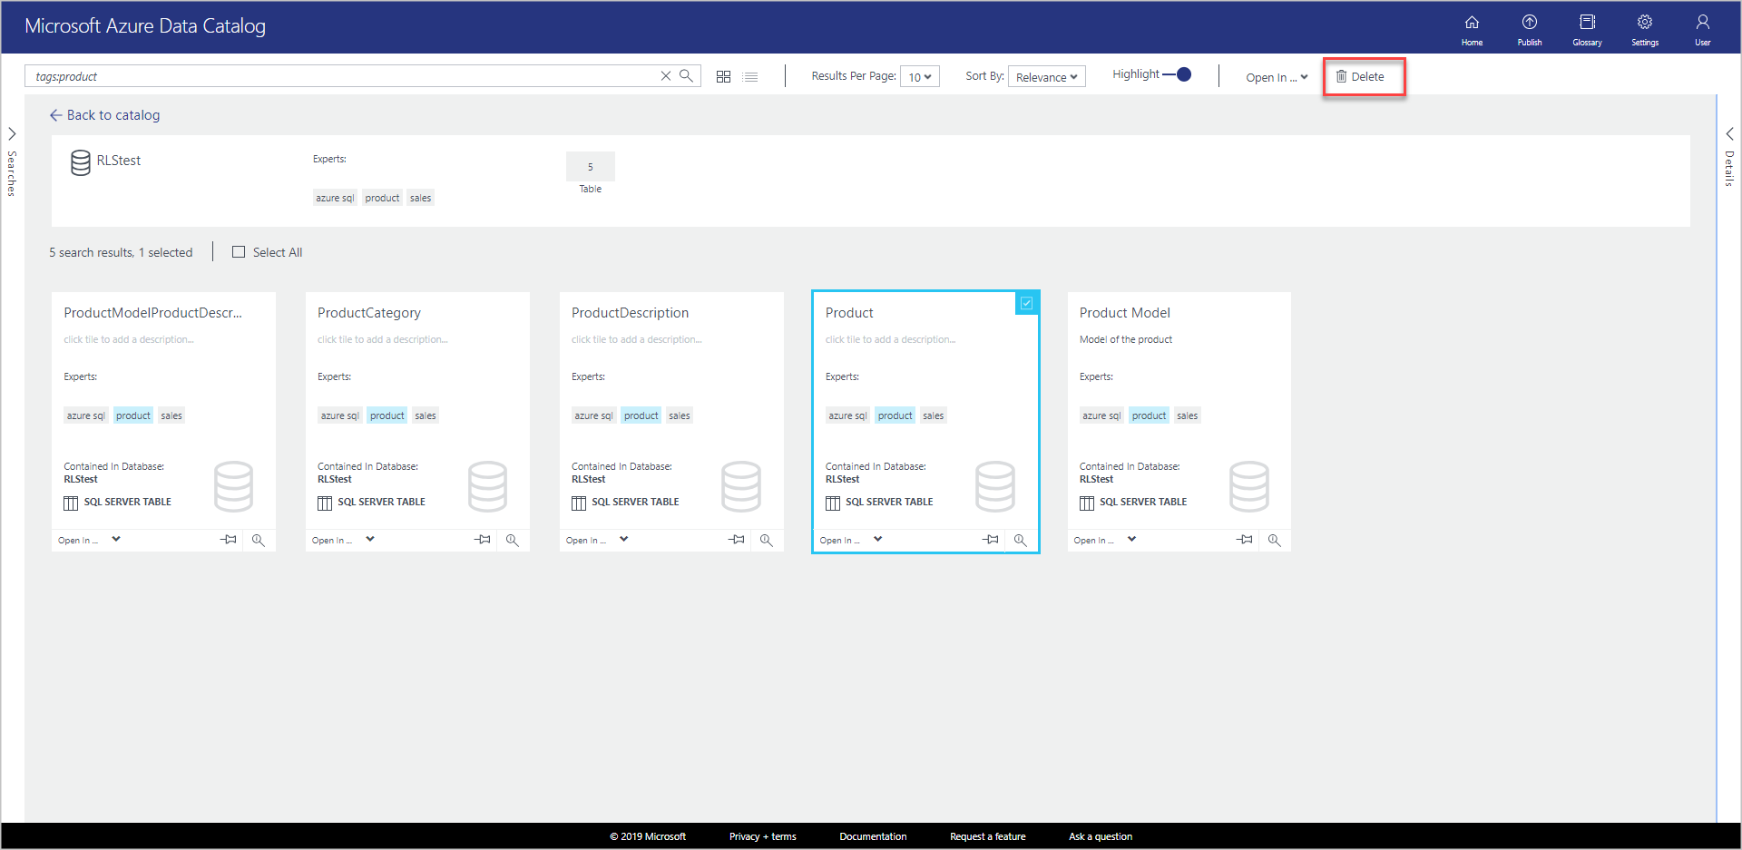Open the Documentation footer link

[872, 836]
